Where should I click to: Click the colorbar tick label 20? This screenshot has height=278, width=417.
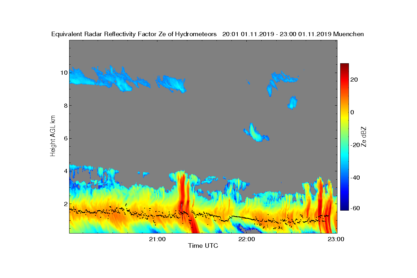pos(354,80)
